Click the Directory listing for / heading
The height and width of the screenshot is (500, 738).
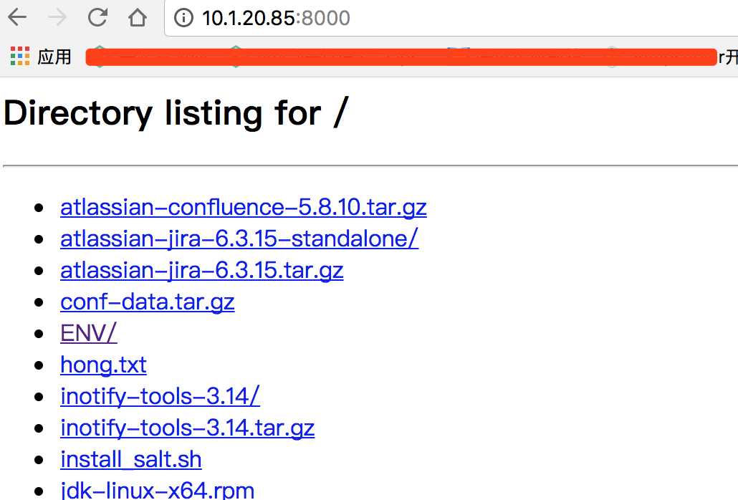click(176, 113)
